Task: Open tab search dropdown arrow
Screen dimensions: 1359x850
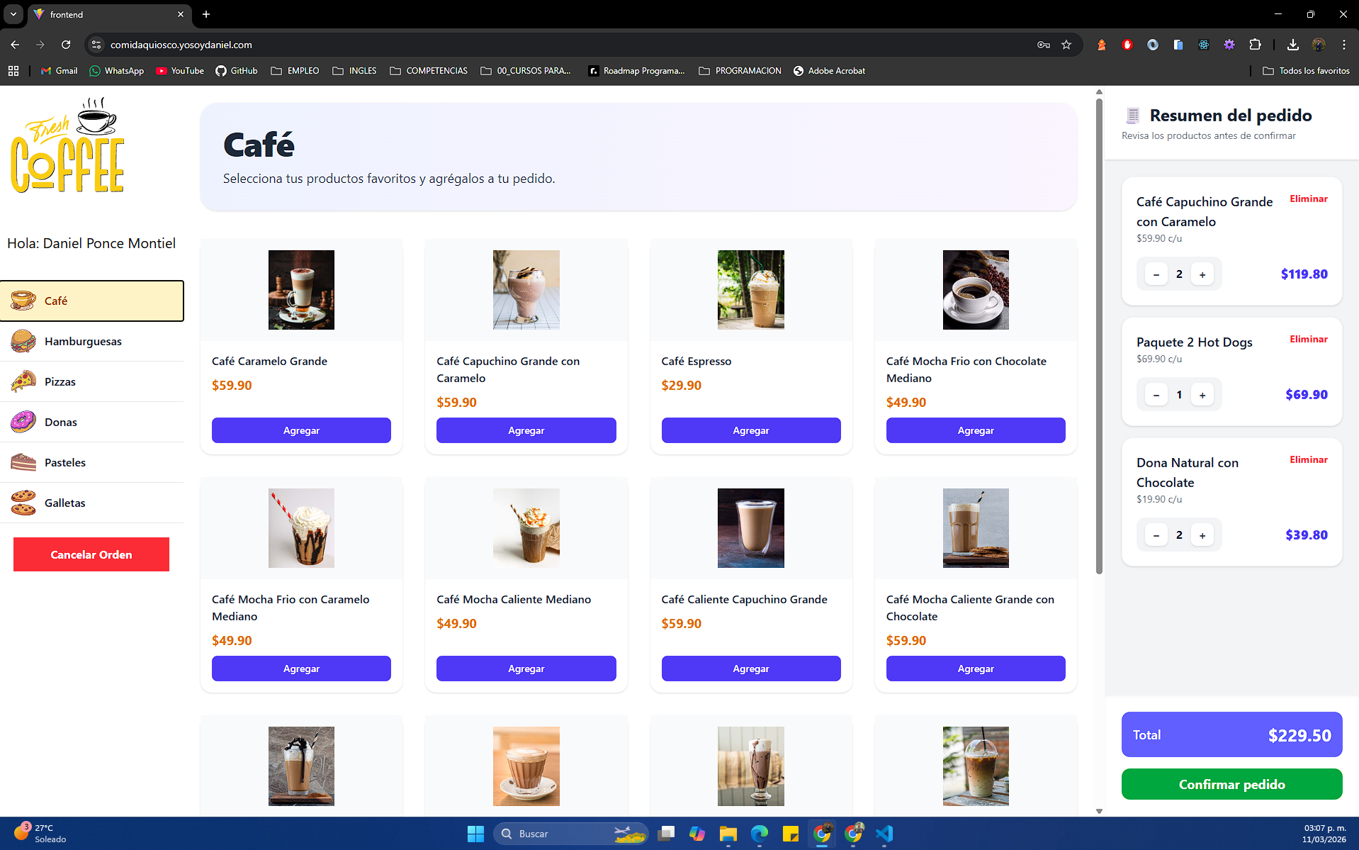Action: click(x=13, y=14)
